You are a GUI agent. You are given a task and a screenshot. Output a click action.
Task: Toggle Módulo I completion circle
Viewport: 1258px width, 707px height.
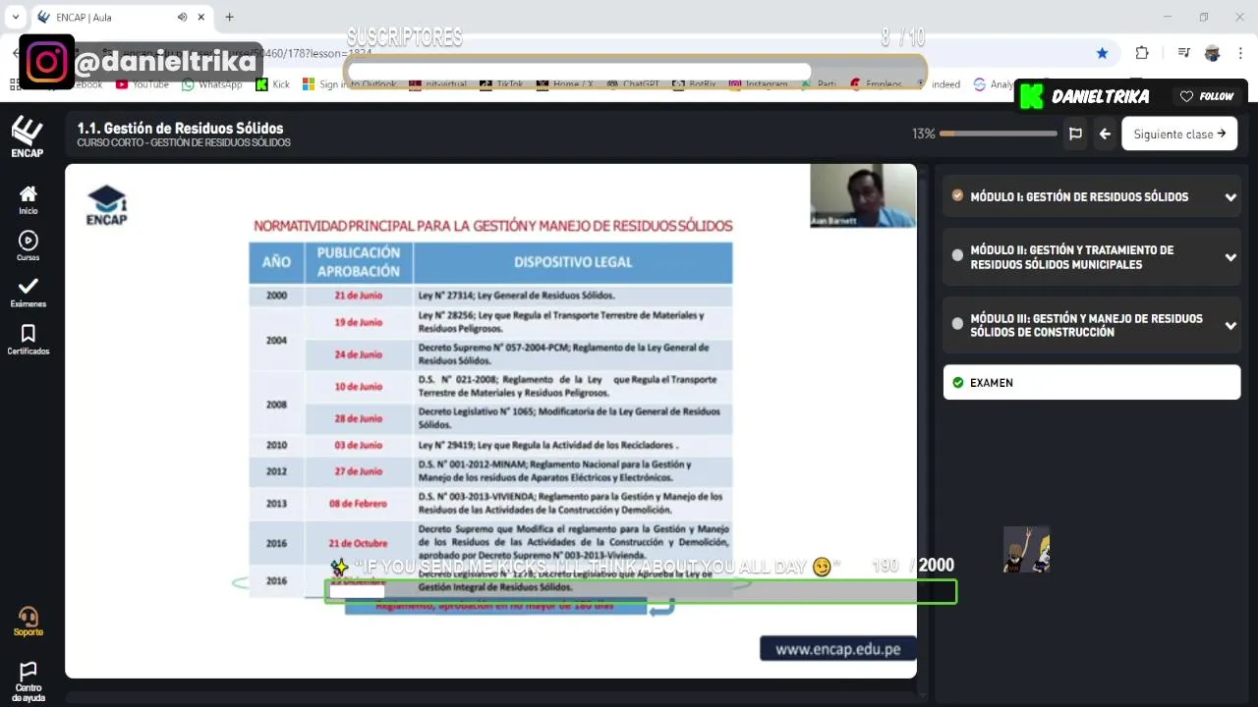tap(957, 196)
